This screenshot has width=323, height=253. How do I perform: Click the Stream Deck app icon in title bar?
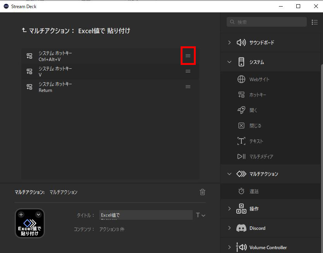click(6, 7)
